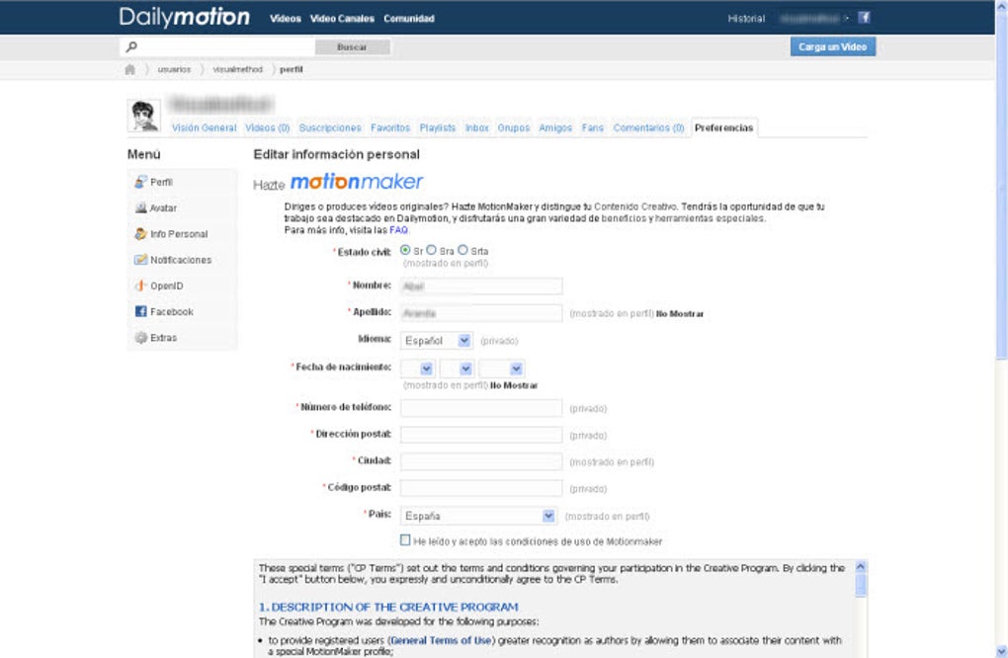Screen dimensions: 1008x658
Task: Open middle birth date dropdown
Action: [458, 369]
